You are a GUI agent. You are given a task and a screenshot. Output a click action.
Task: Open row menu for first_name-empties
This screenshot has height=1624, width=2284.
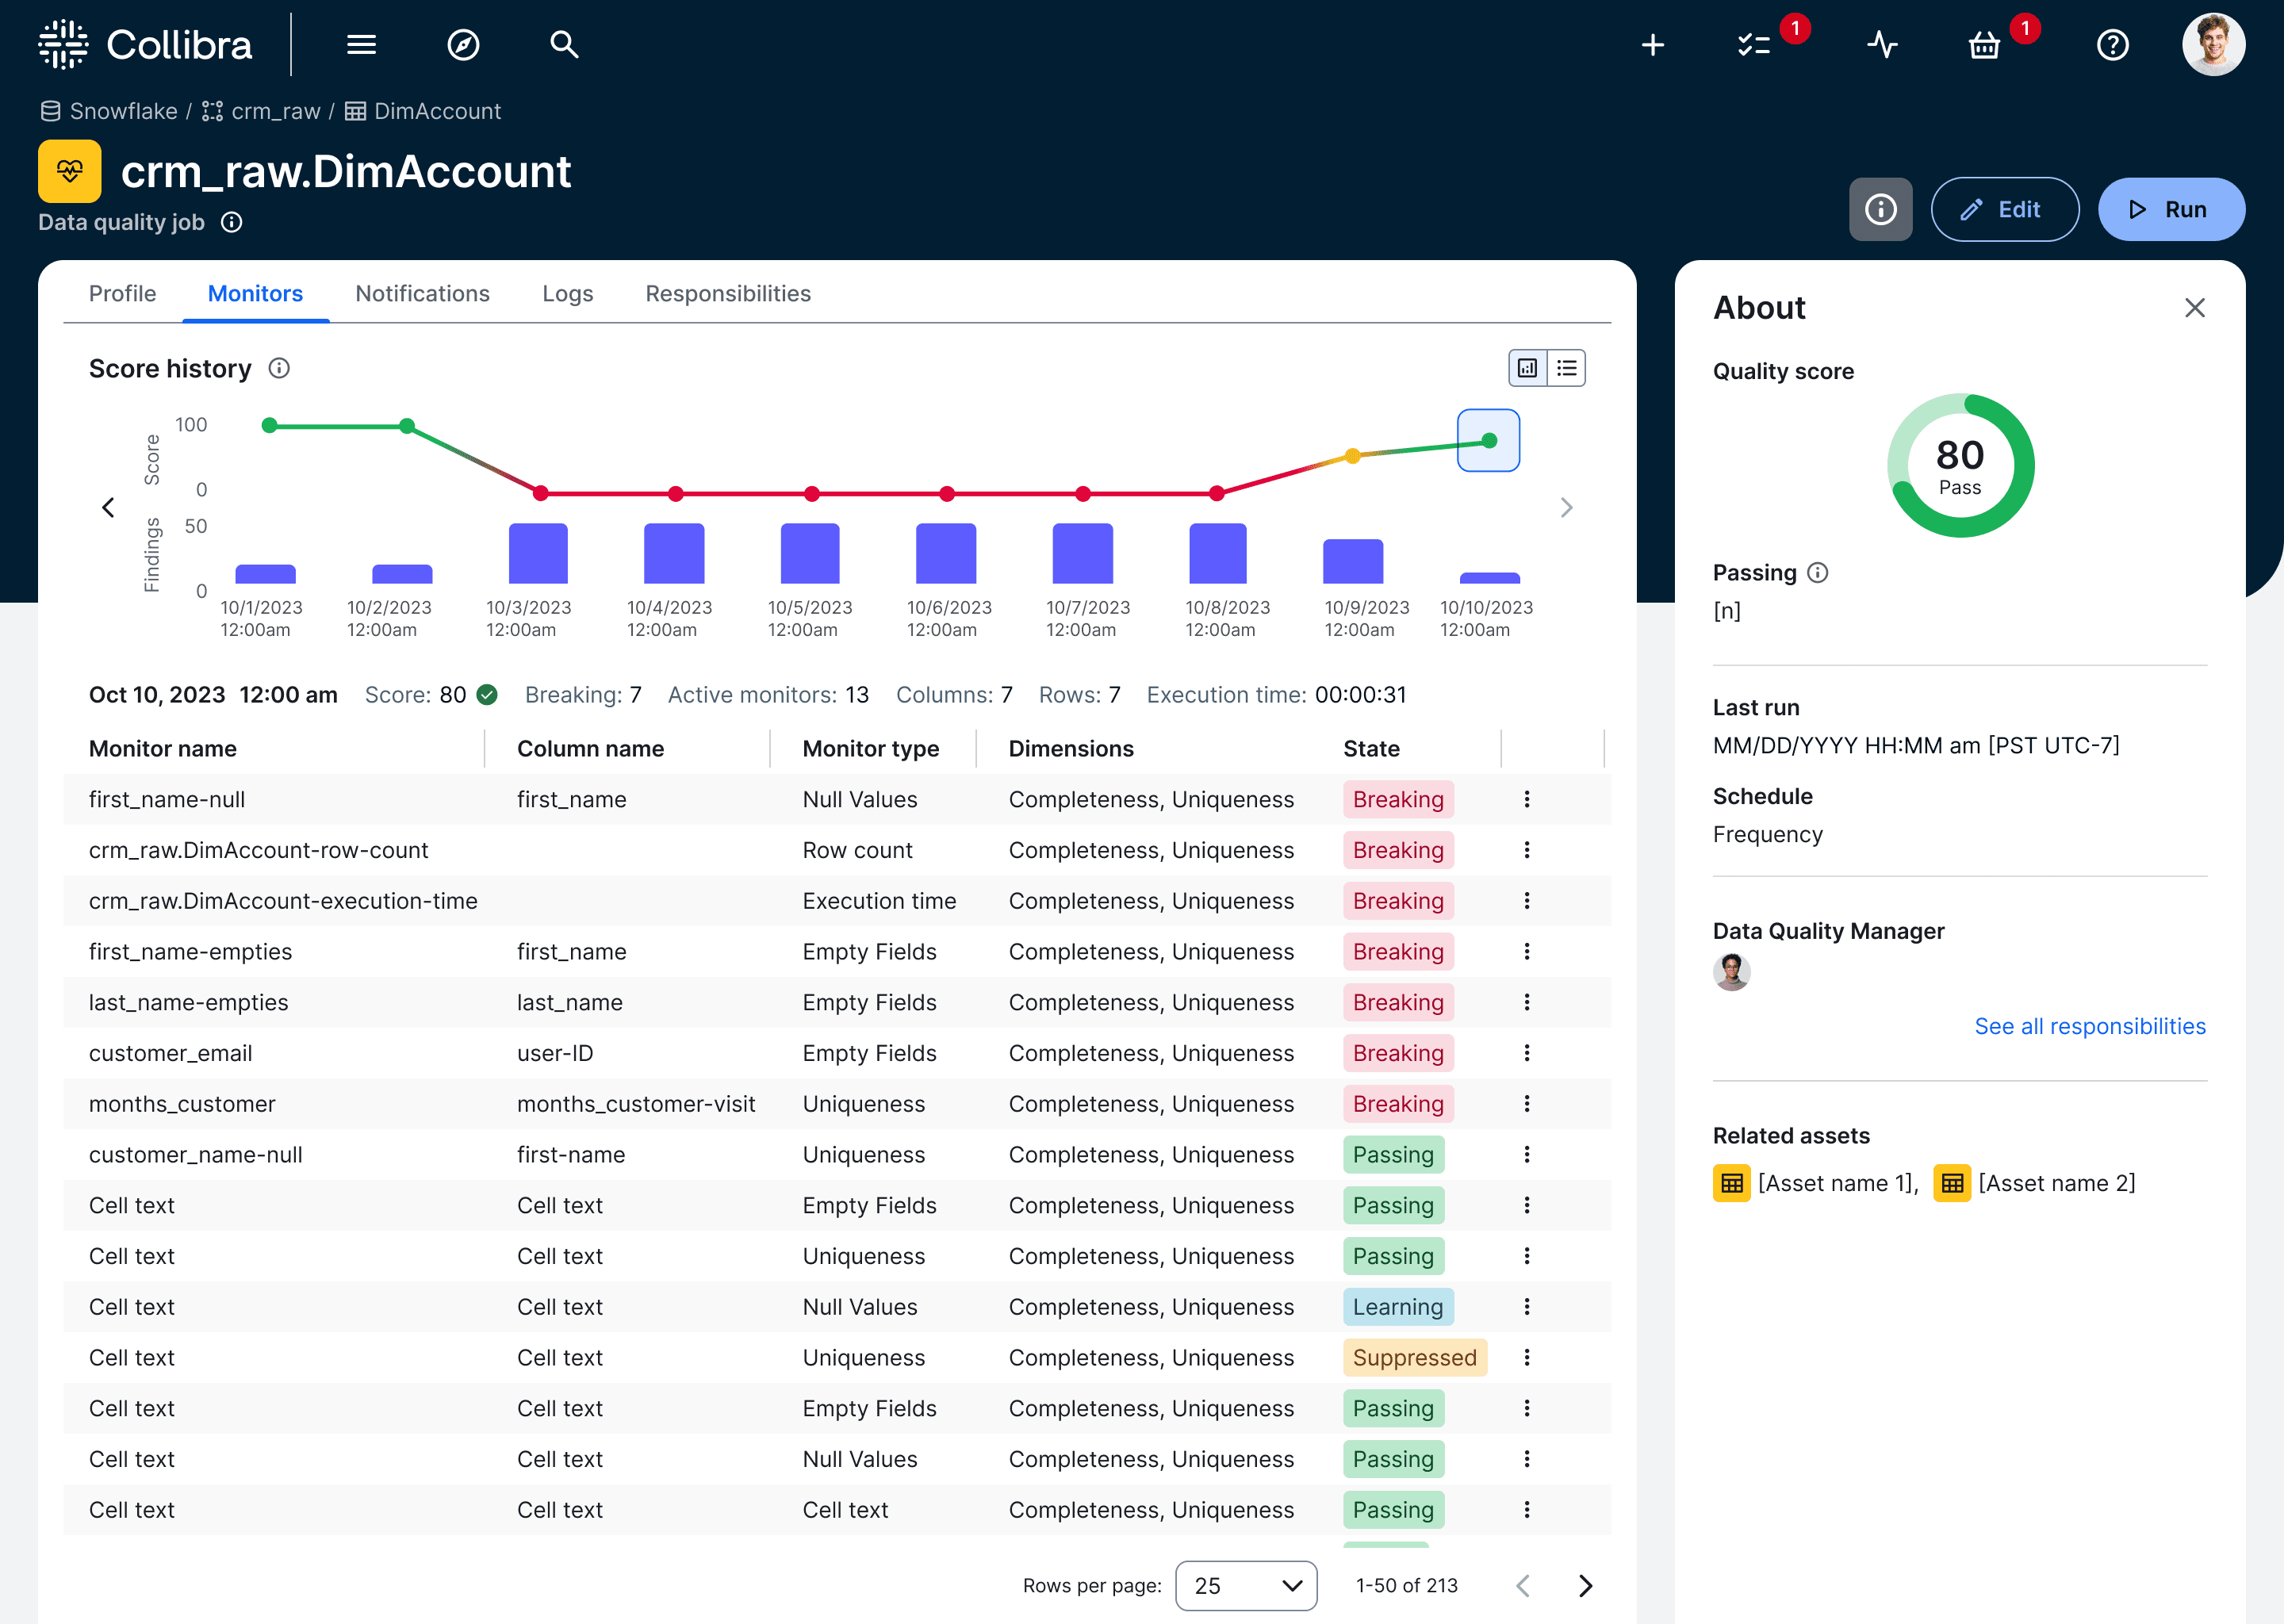(1526, 951)
